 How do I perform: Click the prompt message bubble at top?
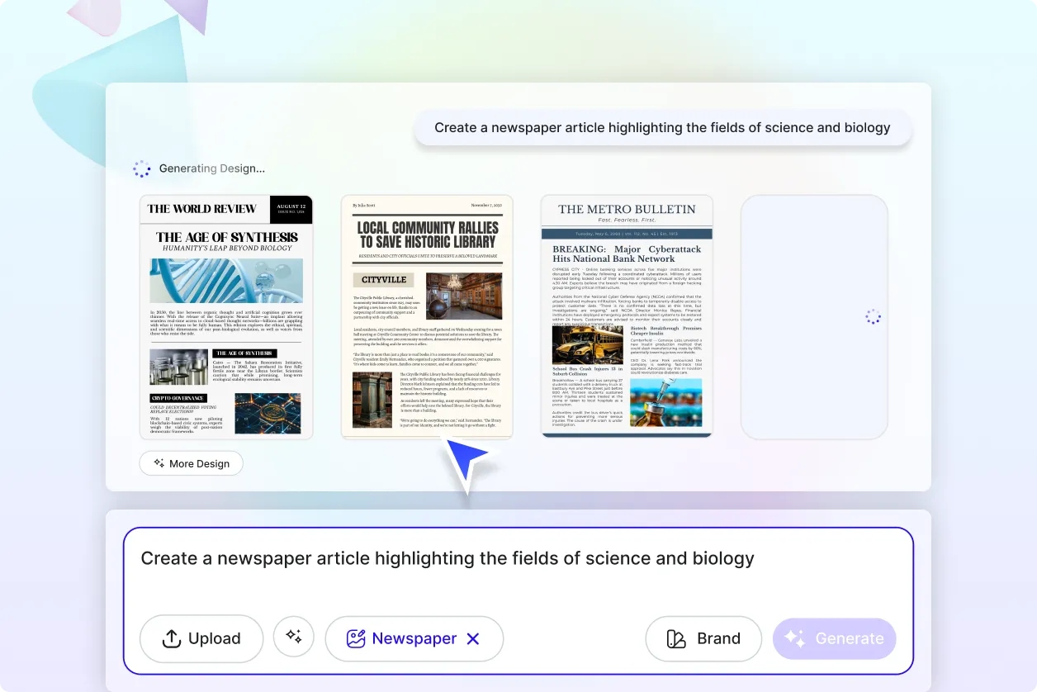coord(662,128)
